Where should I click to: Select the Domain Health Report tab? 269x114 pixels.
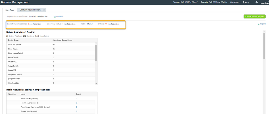tap(30, 10)
